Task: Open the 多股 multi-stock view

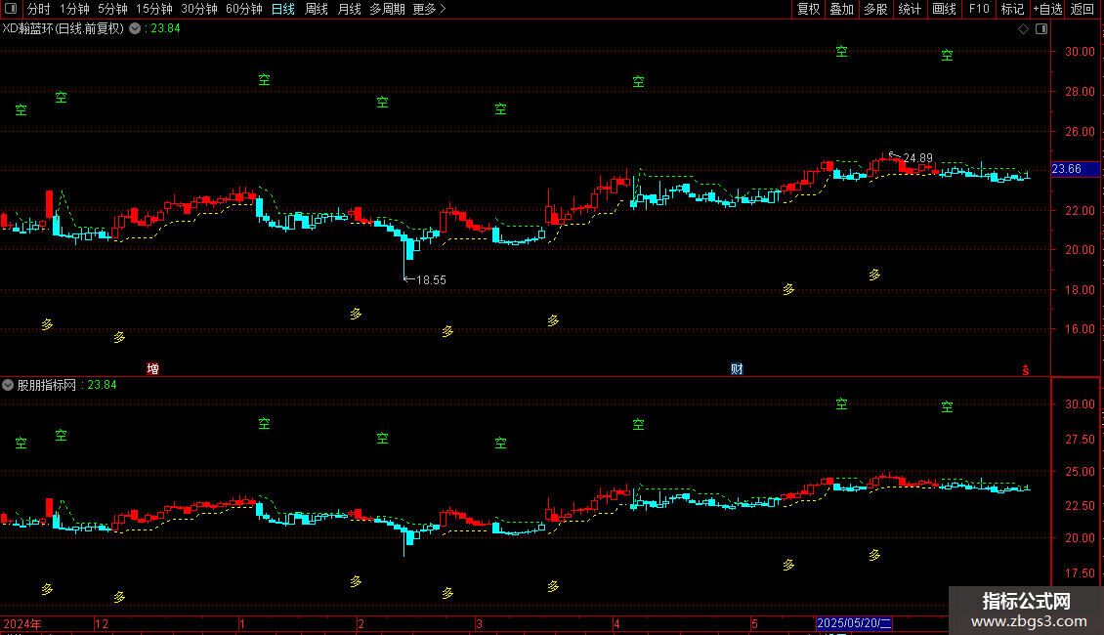Action: [x=876, y=9]
